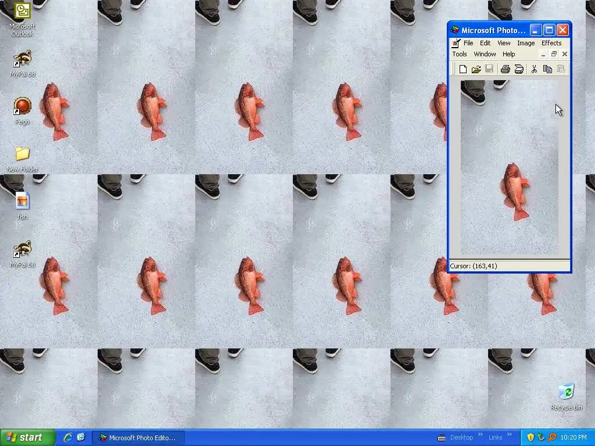Click the 10:20 PM clock in system tray
This screenshot has width=595, height=446.
[574, 438]
